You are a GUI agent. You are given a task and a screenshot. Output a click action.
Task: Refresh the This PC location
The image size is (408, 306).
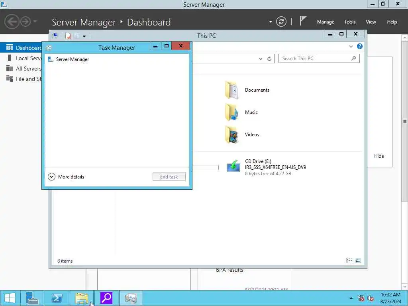point(269,59)
